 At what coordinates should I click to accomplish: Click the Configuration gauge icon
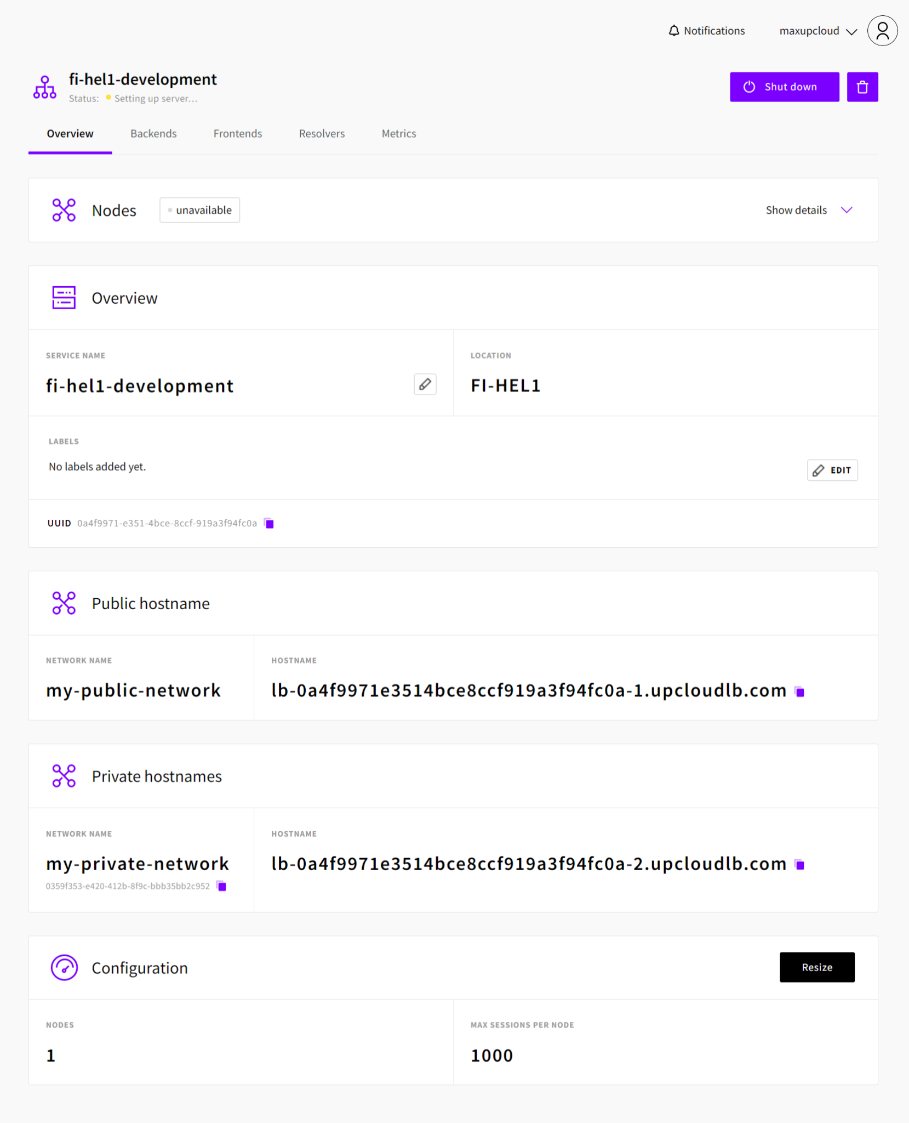(x=64, y=968)
